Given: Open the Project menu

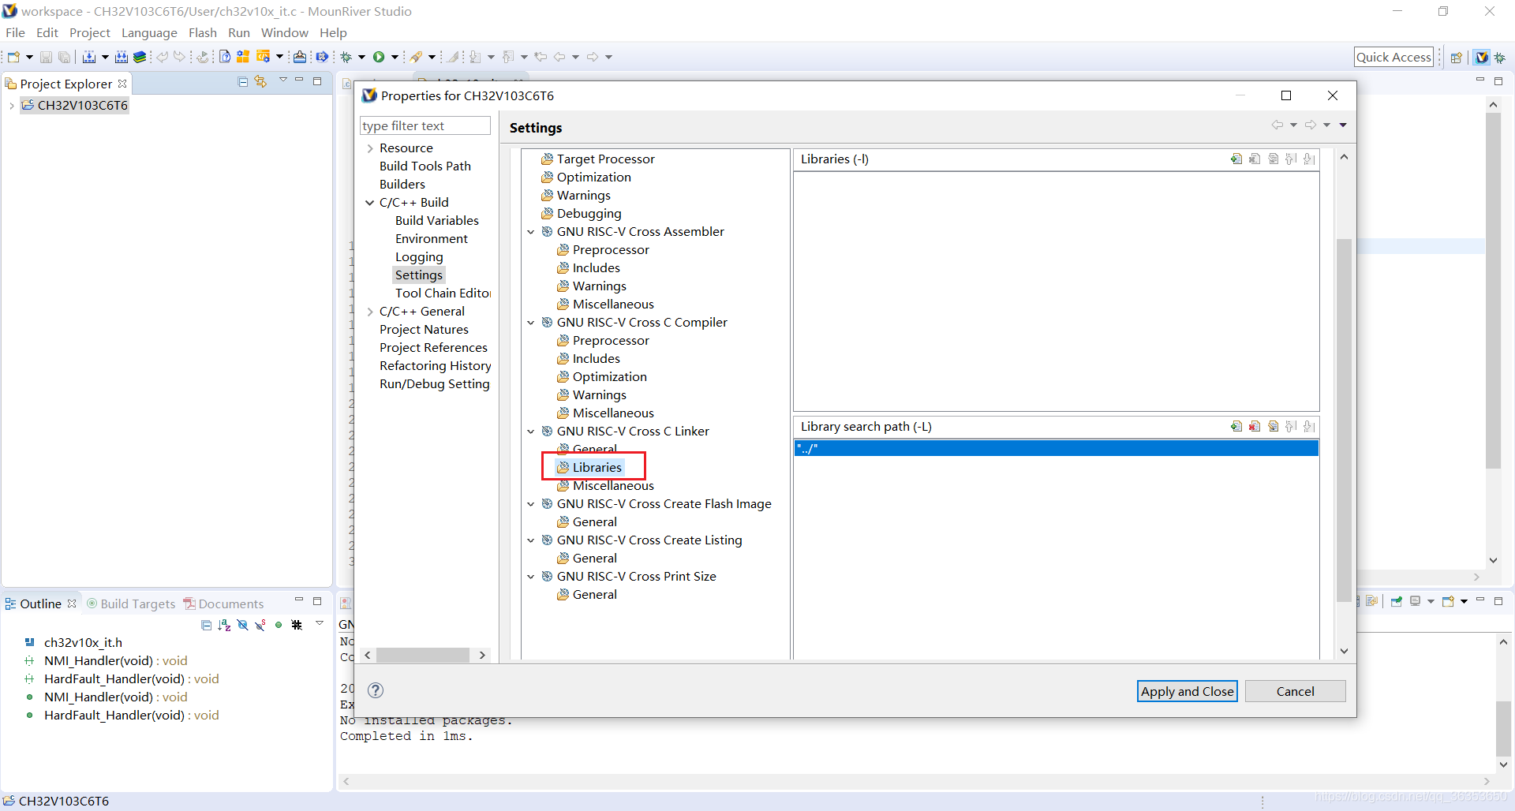Looking at the screenshot, I should (x=90, y=32).
